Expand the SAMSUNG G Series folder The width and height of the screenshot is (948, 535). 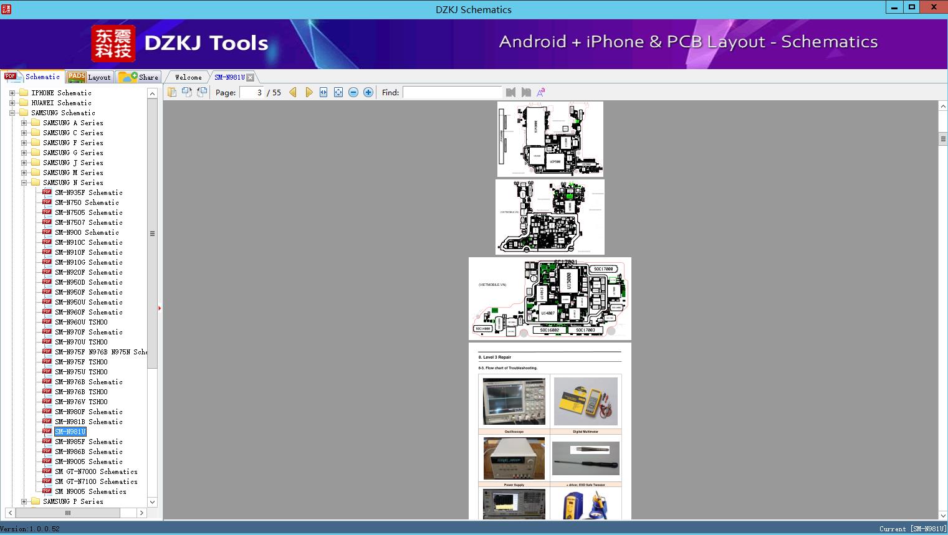pyautogui.click(x=24, y=153)
